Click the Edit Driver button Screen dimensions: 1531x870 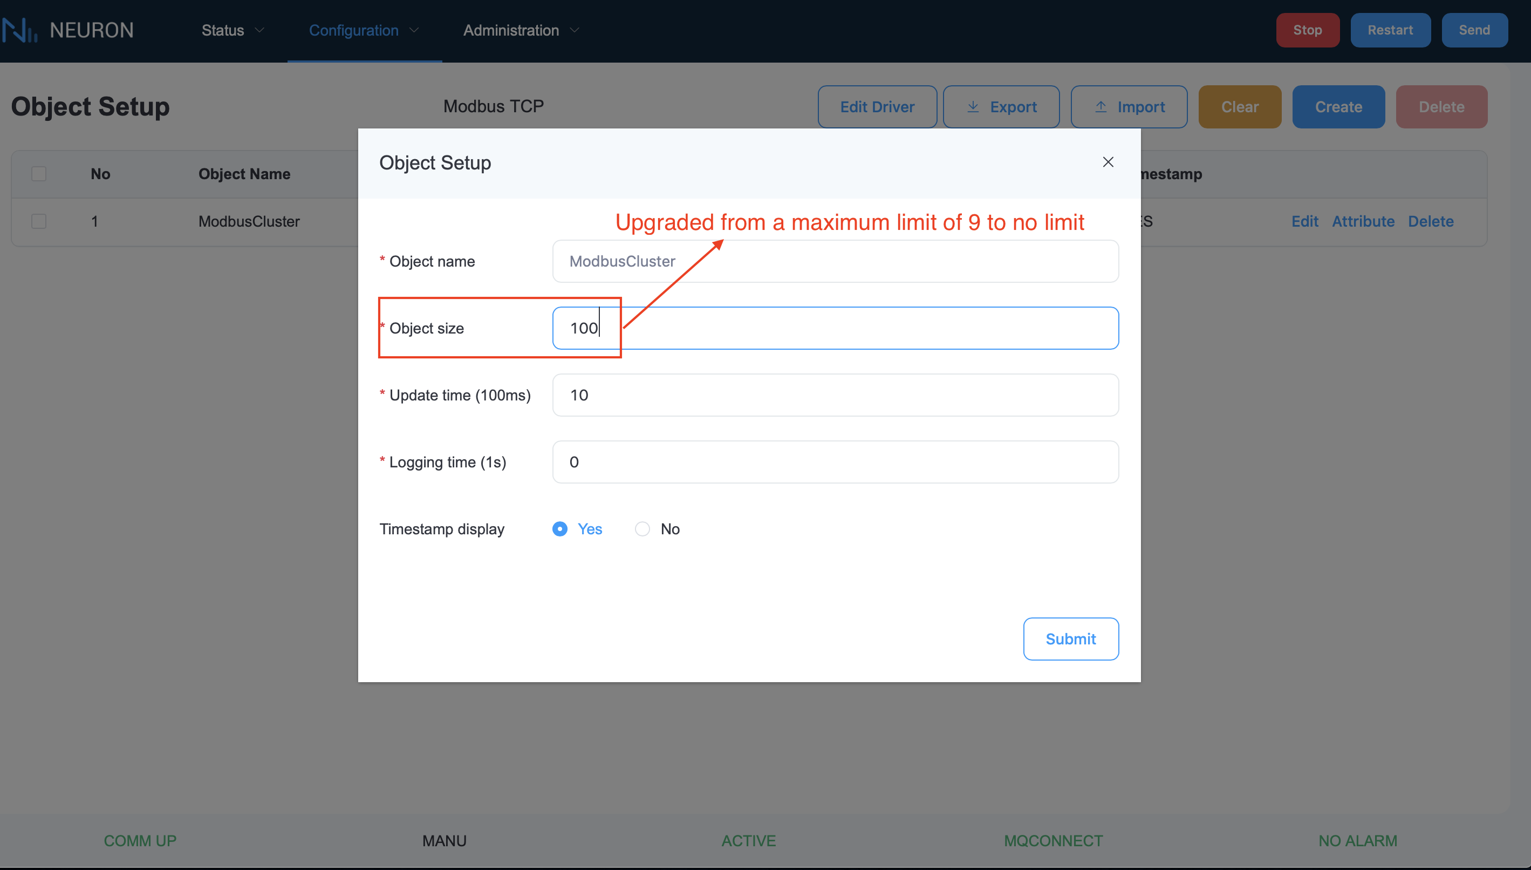coord(877,107)
